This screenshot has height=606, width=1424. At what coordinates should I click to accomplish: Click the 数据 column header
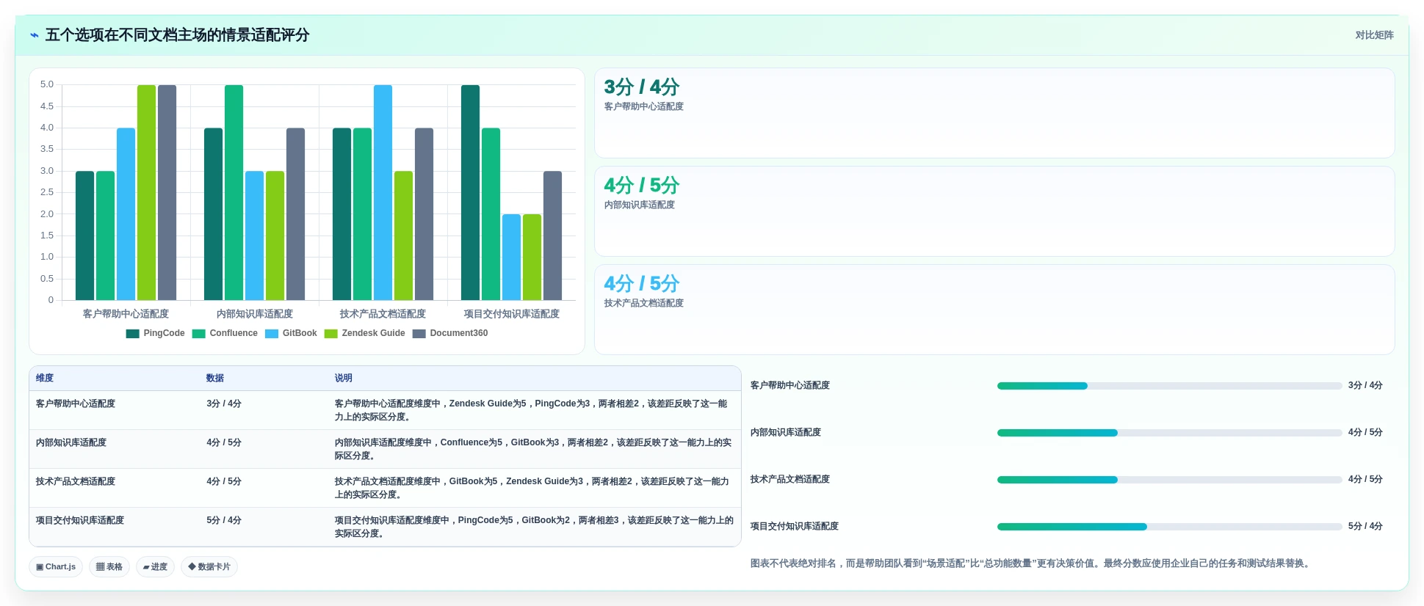click(x=215, y=379)
